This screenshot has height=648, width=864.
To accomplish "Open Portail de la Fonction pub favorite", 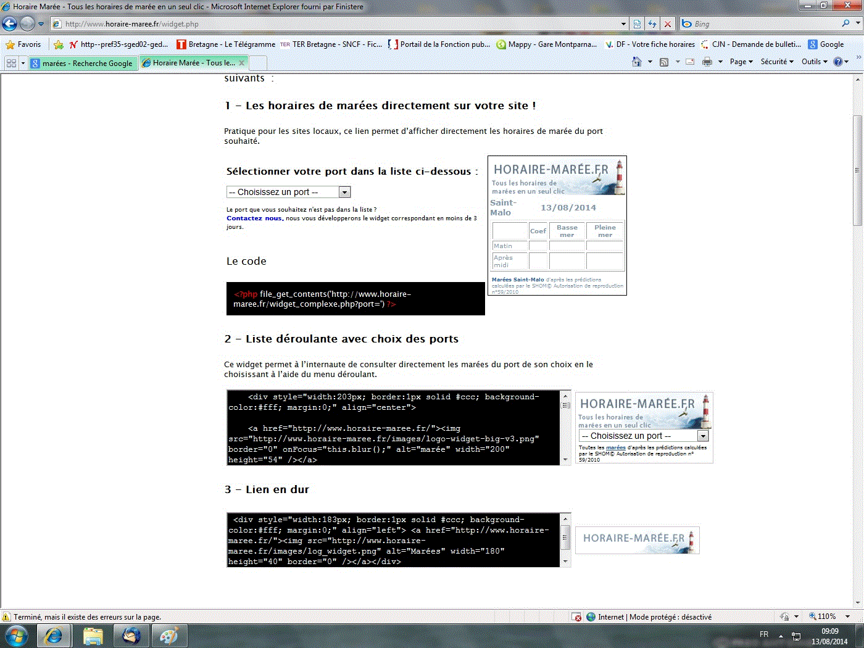I will pyautogui.click(x=439, y=44).
